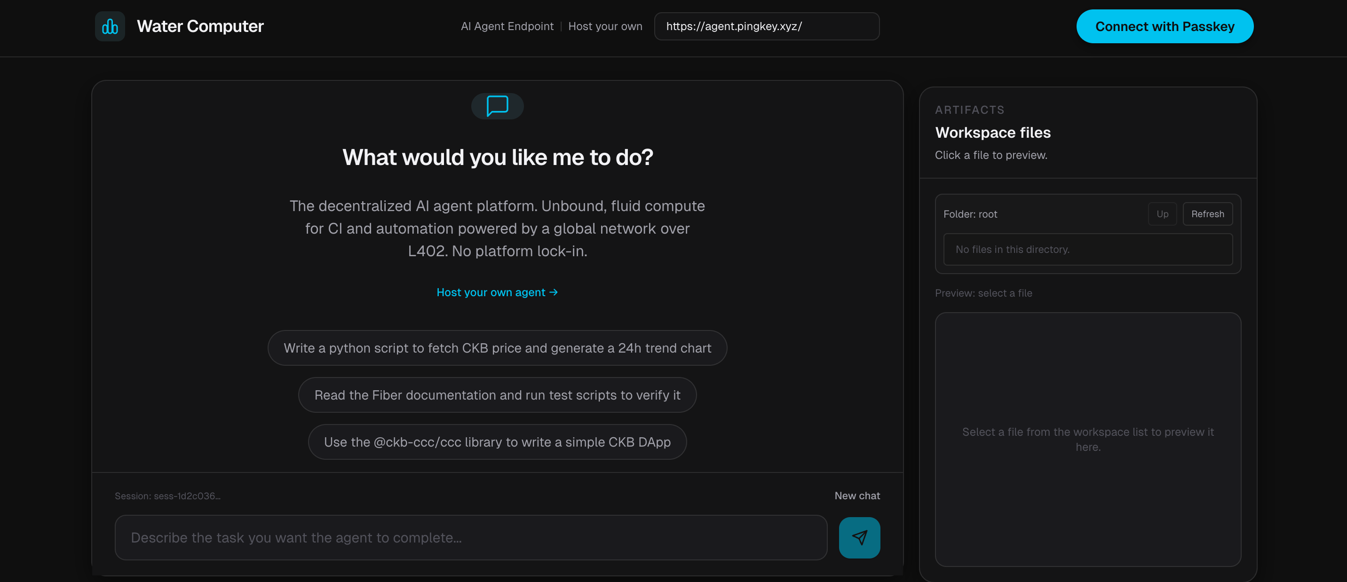Click the No files in this directory text
This screenshot has width=1347, height=582.
click(1012, 249)
